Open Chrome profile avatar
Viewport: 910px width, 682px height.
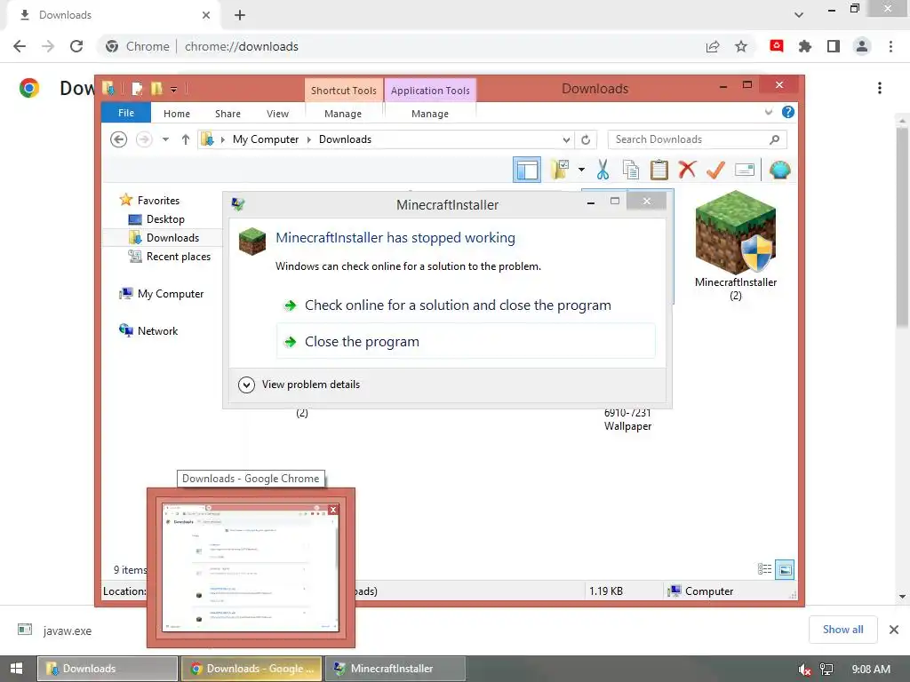pos(862,46)
